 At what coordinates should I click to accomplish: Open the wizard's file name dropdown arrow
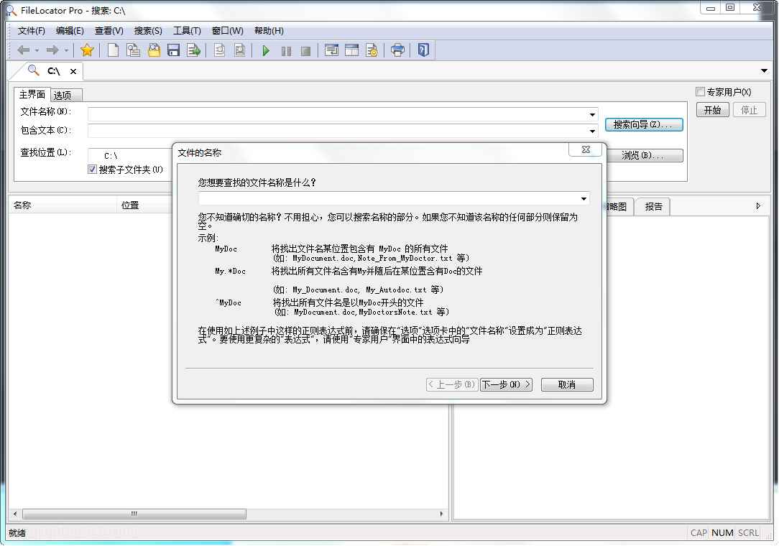click(584, 199)
